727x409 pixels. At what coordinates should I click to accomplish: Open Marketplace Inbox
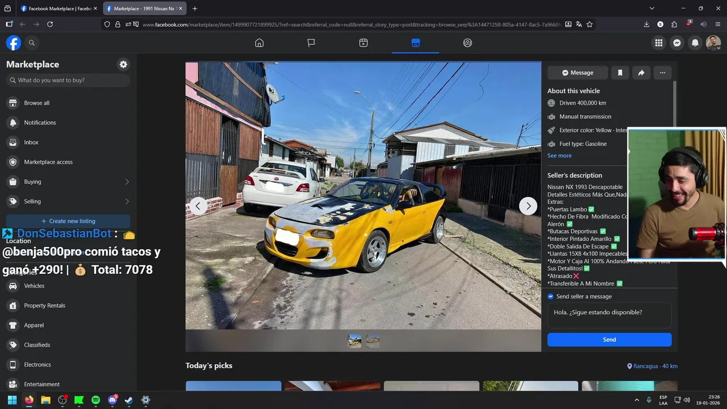coord(68,142)
